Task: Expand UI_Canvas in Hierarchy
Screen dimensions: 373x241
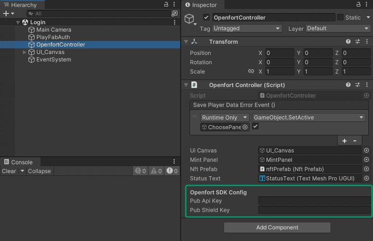Action: coord(24,52)
